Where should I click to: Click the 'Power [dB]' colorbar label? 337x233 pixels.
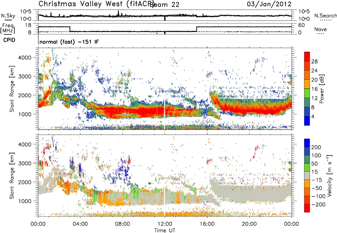pyautogui.click(x=321, y=89)
